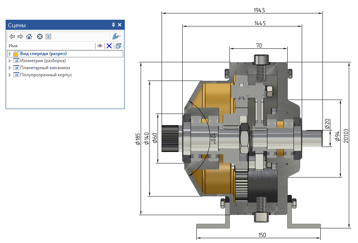Expand the Планетарный механизм scene

10,68
